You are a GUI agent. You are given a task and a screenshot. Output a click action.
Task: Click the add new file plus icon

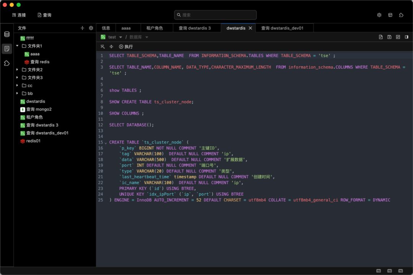[x=82, y=28]
